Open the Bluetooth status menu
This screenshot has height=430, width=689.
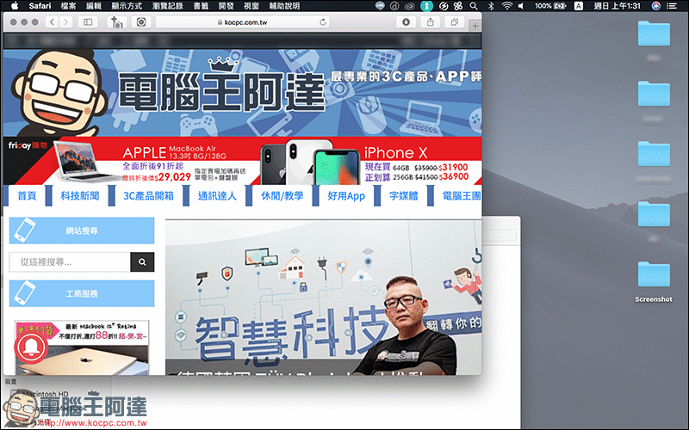tap(491, 6)
